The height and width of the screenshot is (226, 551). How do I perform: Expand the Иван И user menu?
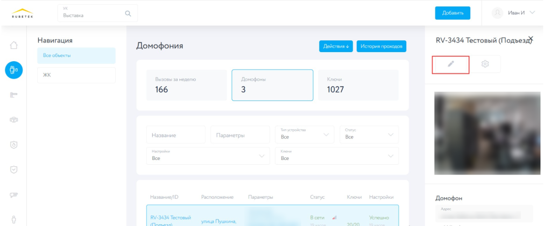532,12
